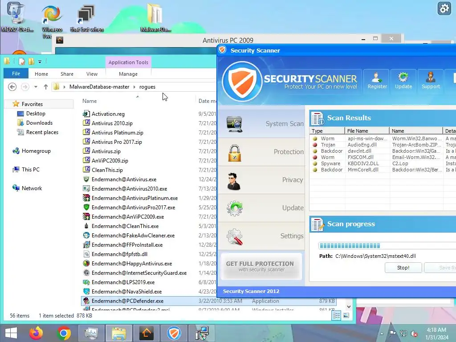
Task: Click the settings gear in the top-right corner
Action: (x=444, y=9)
